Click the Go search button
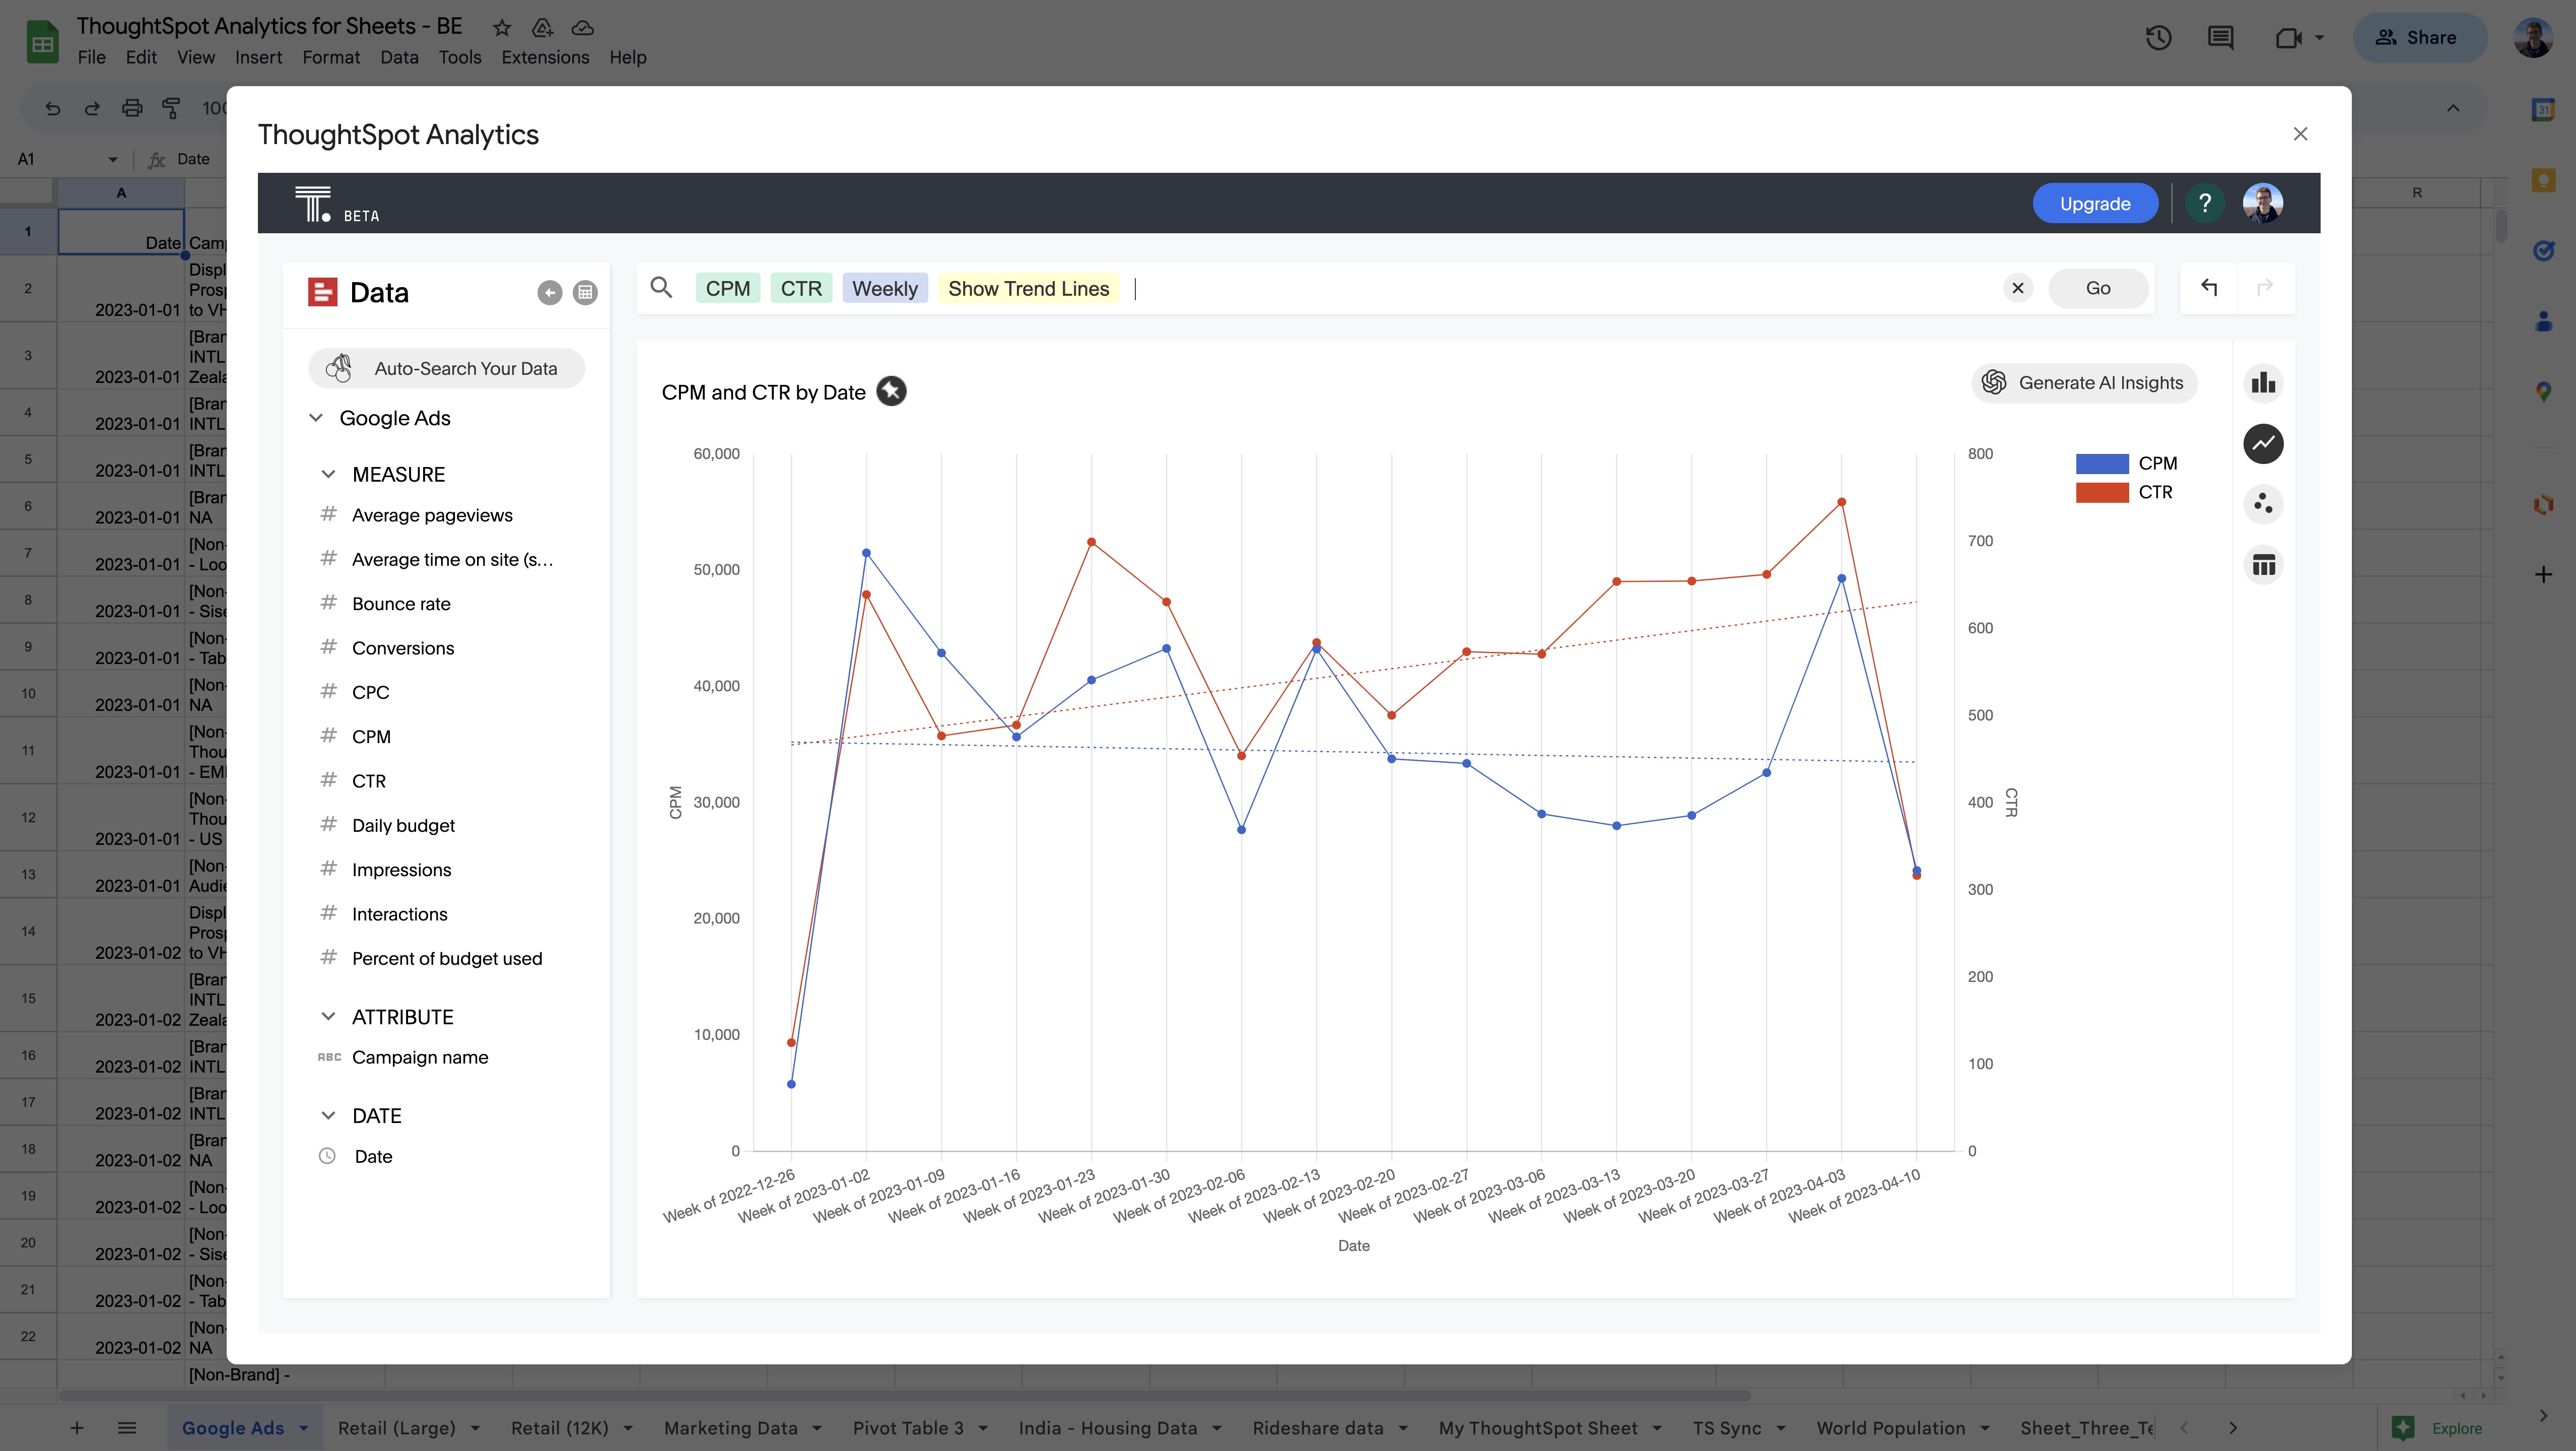Image resolution: width=2576 pixels, height=1451 pixels. (2098, 288)
